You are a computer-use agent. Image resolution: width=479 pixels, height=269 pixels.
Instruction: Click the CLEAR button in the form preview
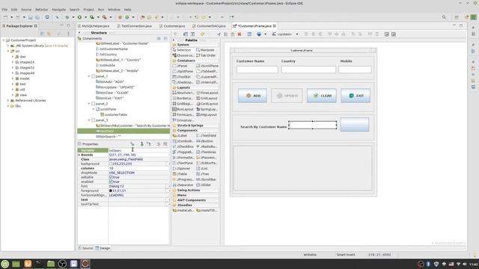(322, 96)
